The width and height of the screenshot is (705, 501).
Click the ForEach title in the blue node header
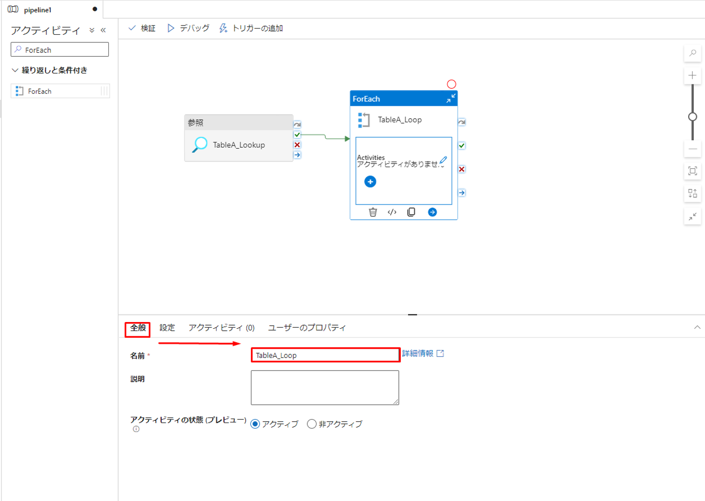(366, 99)
